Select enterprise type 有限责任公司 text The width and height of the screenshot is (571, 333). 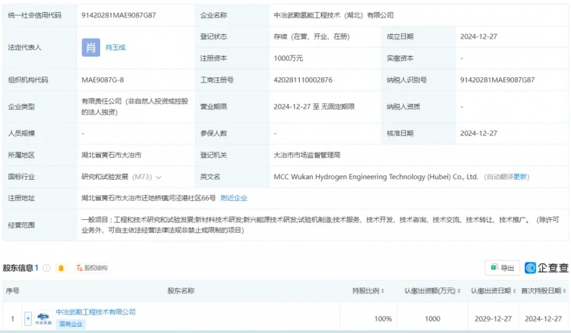(x=135, y=107)
